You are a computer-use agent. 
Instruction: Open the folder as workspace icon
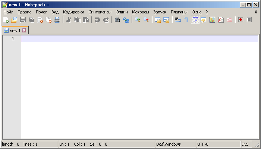[x=229, y=20]
